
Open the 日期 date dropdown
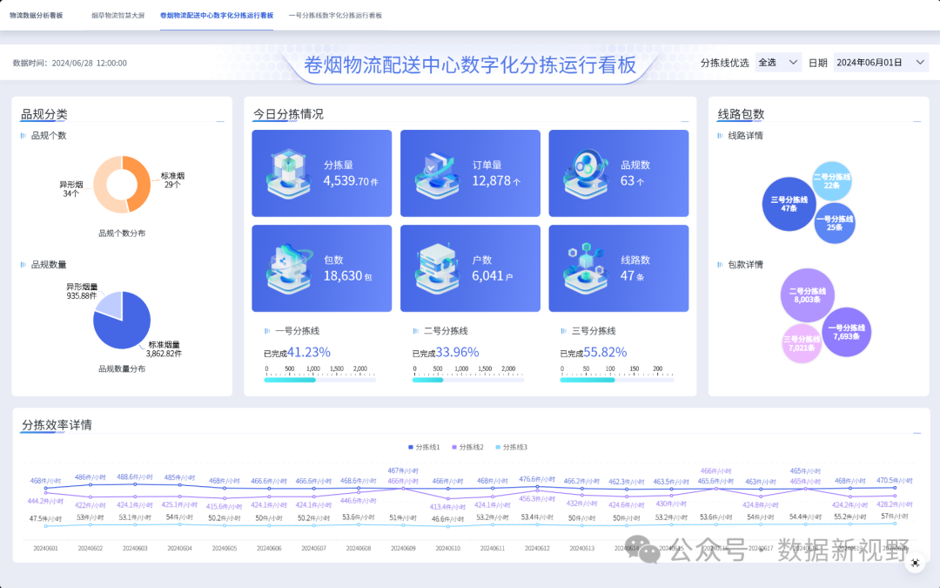click(x=881, y=63)
